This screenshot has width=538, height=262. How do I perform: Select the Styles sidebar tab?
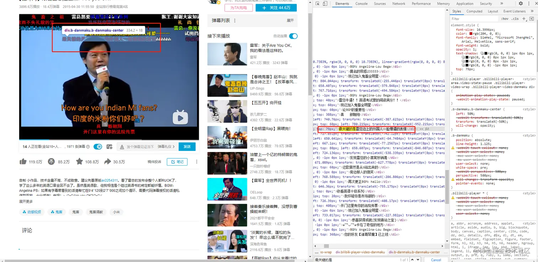click(x=457, y=11)
